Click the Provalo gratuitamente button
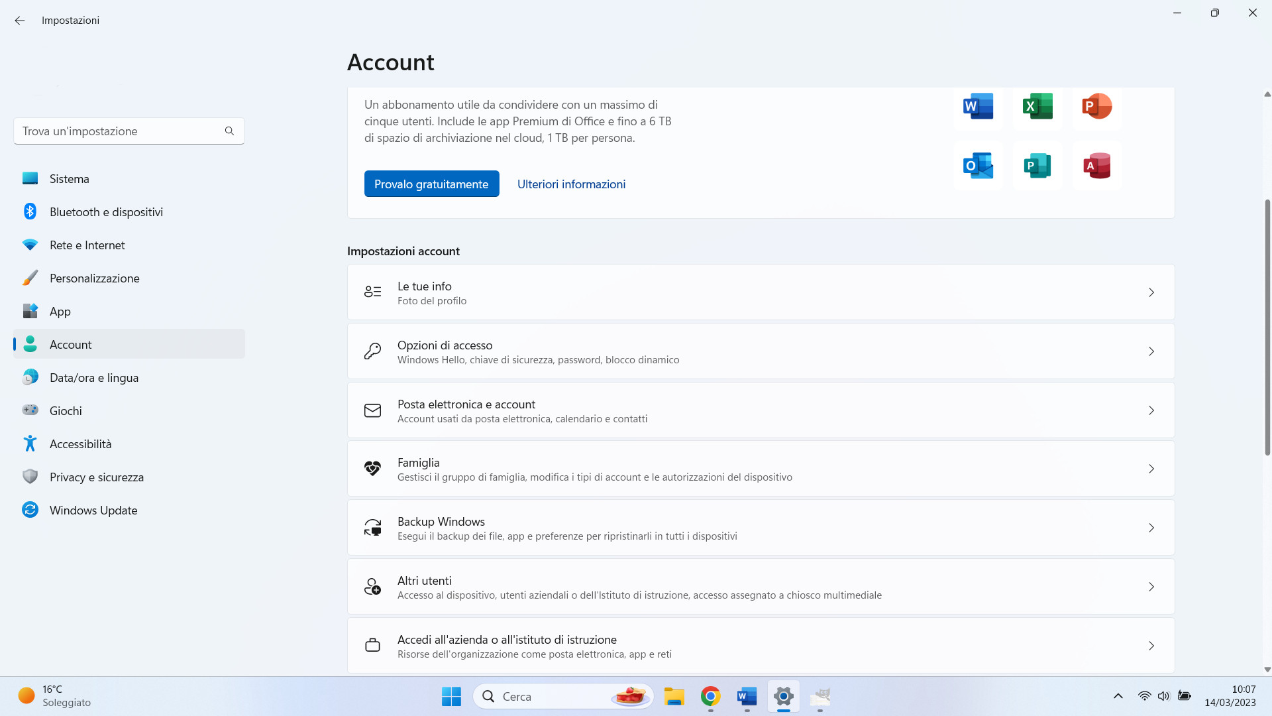Image resolution: width=1272 pixels, height=716 pixels. tap(431, 184)
